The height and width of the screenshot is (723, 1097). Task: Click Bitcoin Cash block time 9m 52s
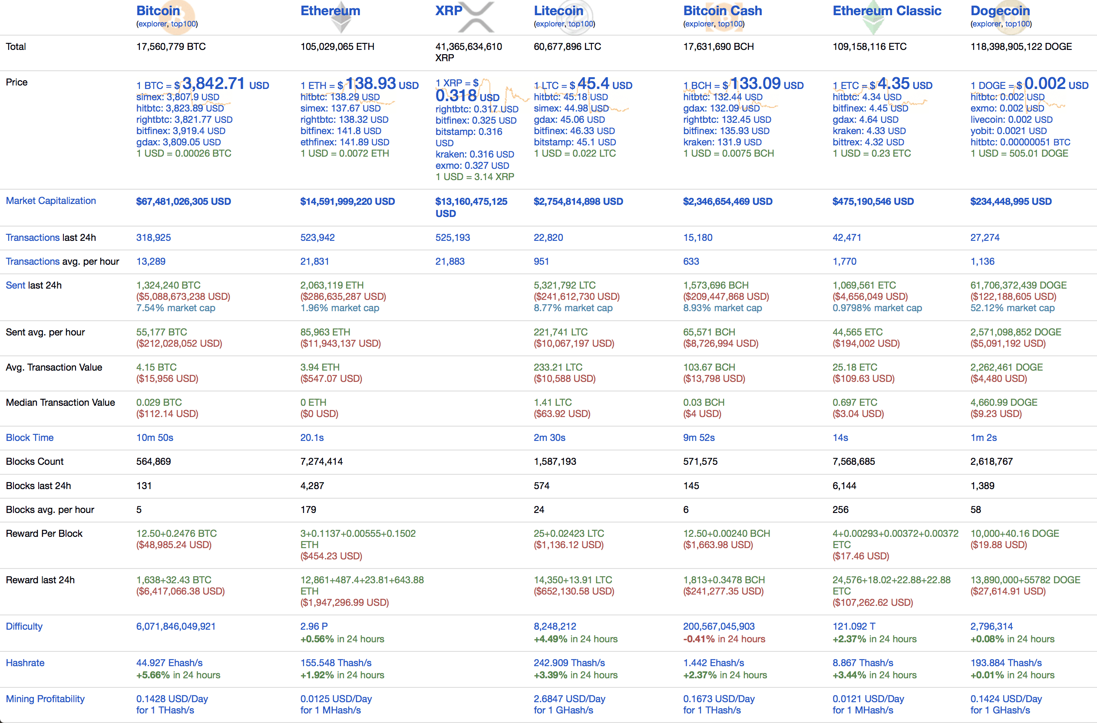click(699, 437)
